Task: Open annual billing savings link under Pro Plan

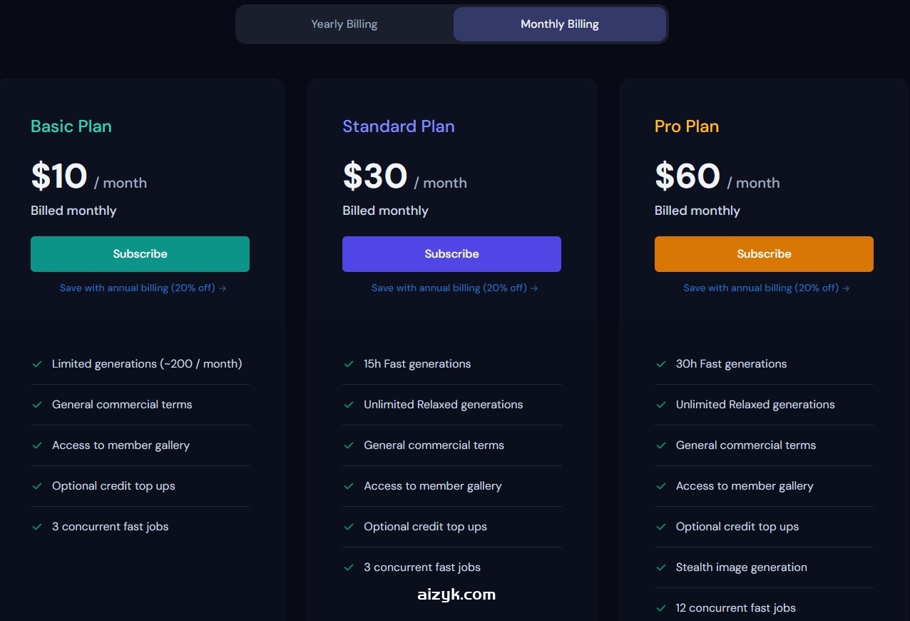Action: pyautogui.click(x=767, y=288)
